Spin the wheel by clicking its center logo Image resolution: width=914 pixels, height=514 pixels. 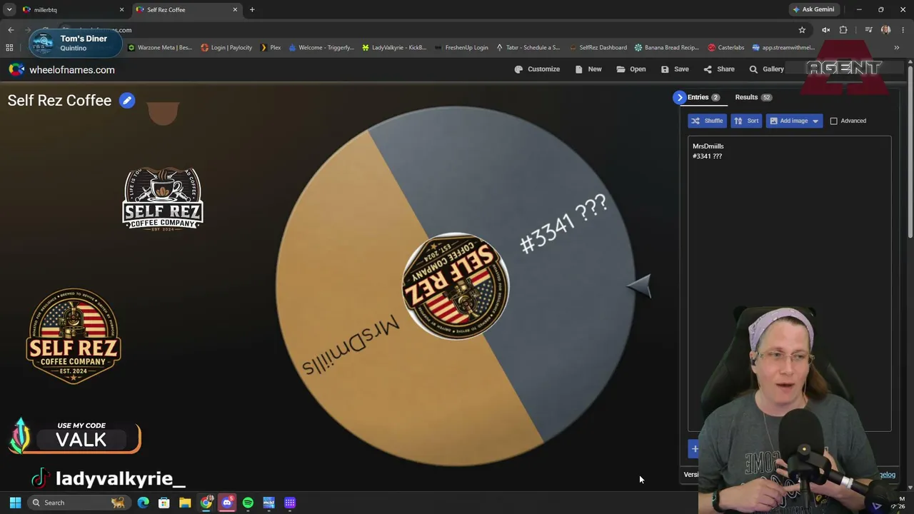coord(456,286)
